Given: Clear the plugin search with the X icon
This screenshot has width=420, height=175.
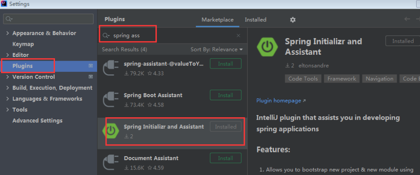Looking at the screenshot, I should [238, 36].
